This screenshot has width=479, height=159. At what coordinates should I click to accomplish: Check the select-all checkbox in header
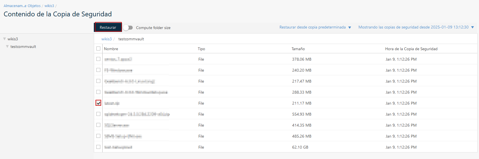(x=98, y=48)
